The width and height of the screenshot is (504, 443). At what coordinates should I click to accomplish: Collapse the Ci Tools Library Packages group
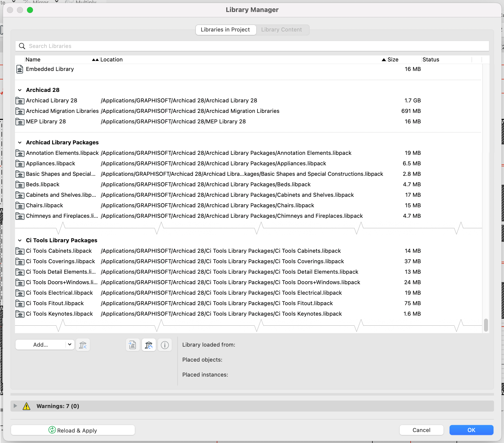(20, 240)
